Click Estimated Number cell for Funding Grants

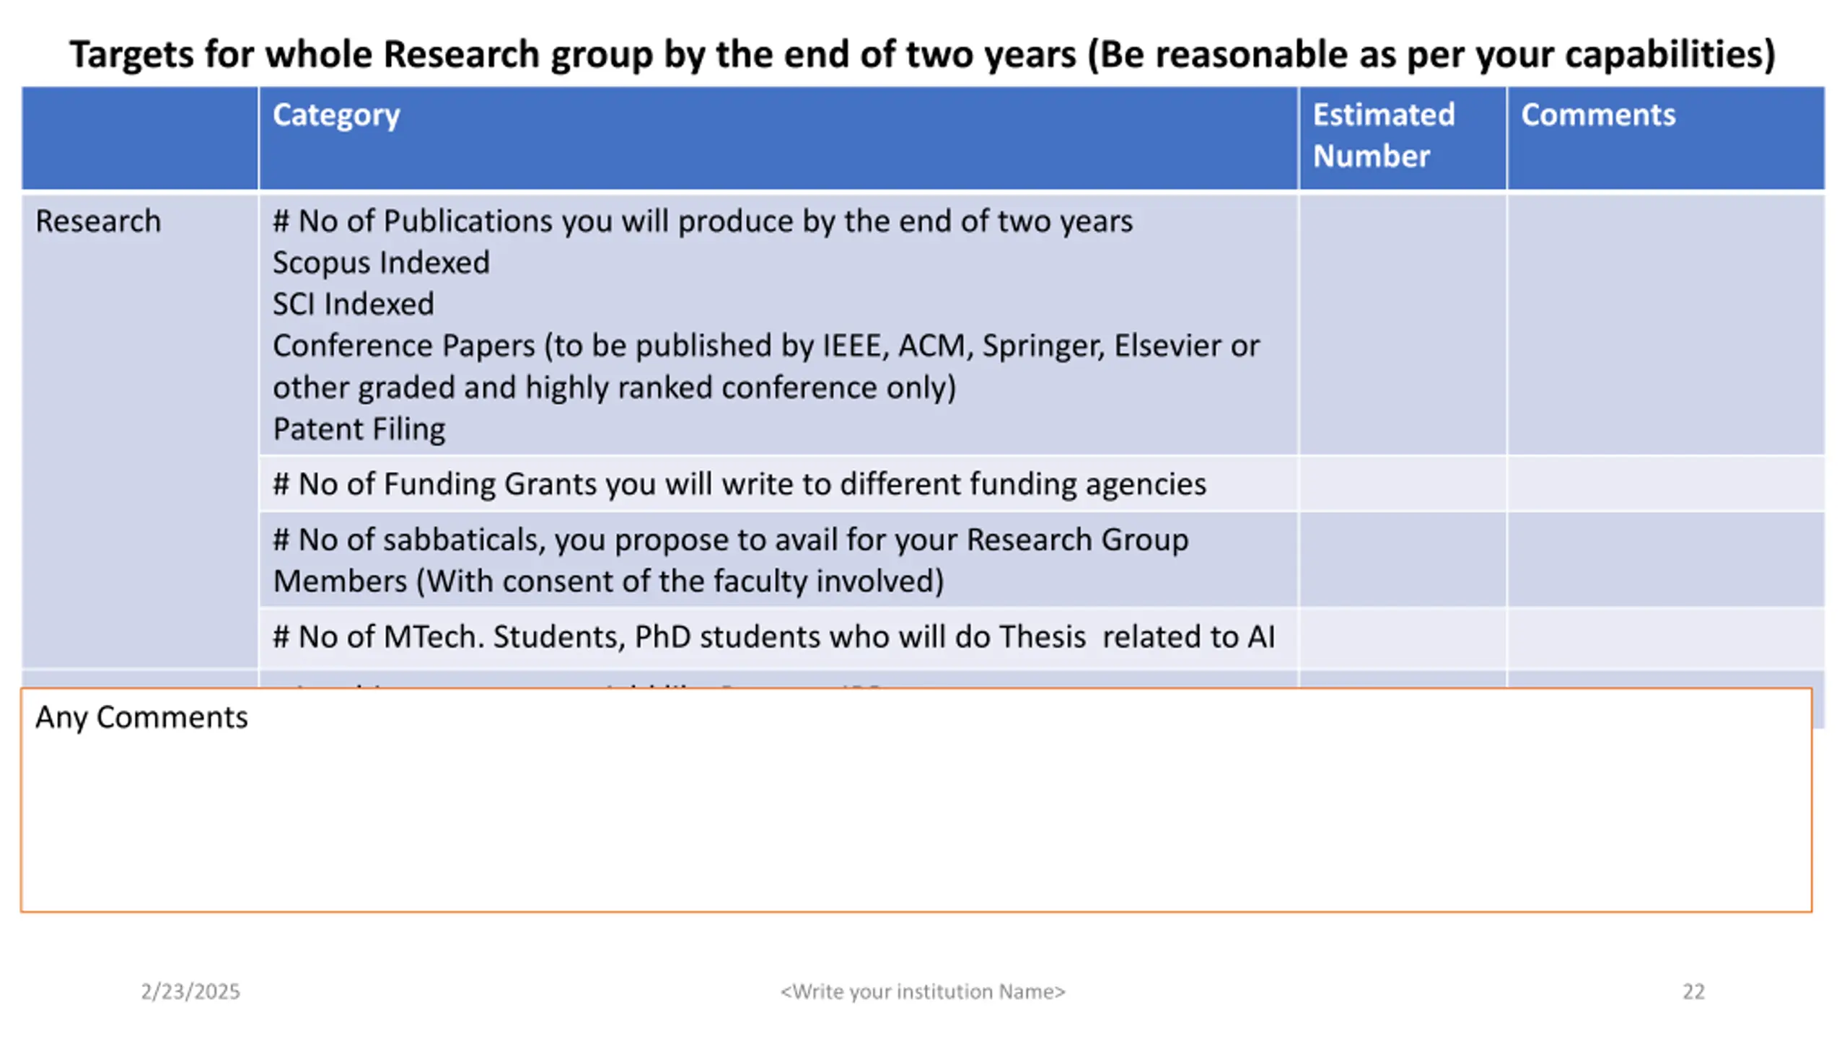(x=1403, y=484)
